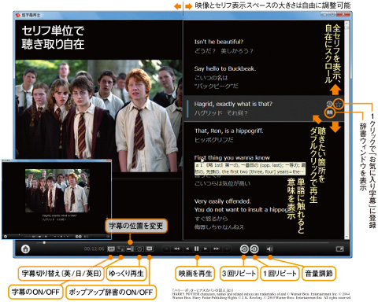Fast-forward using the double-arrow forward button
The height and width of the screenshot is (302, 378).
(x=216, y=249)
